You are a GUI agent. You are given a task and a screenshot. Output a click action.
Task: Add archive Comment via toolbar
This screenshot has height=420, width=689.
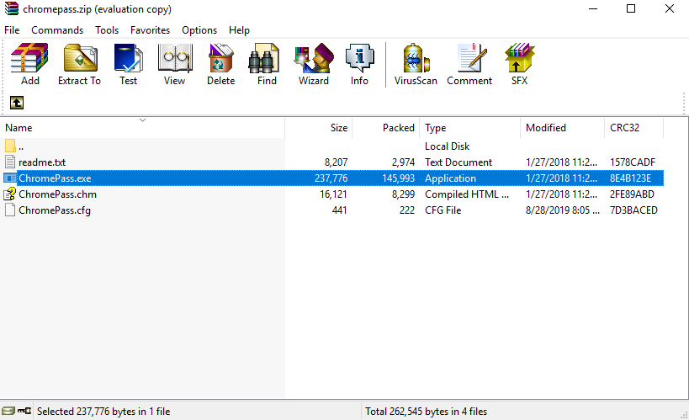tap(469, 64)
